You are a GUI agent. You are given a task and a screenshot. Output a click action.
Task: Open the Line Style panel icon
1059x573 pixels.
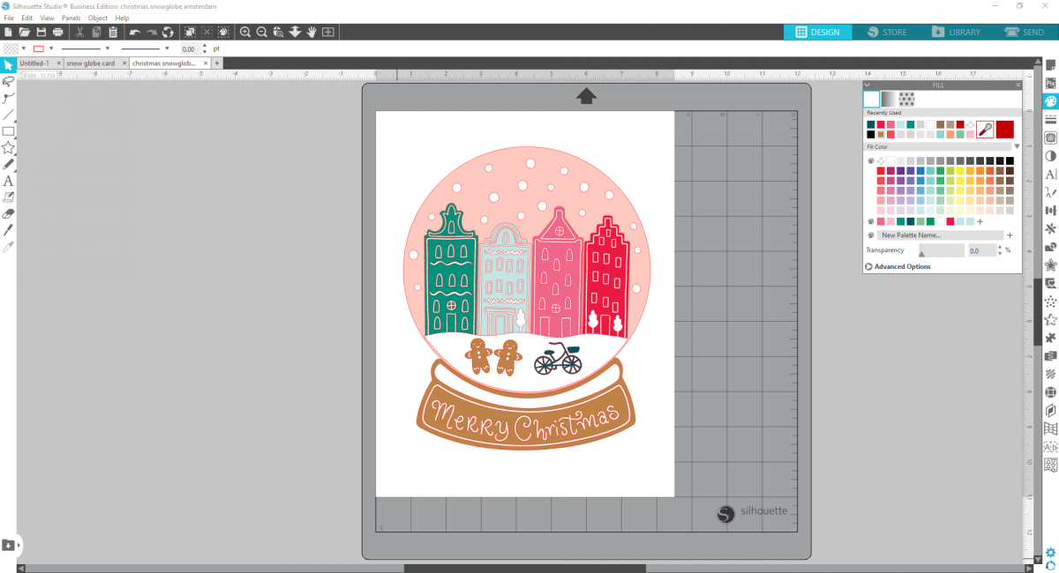(x=1050, y=119)
